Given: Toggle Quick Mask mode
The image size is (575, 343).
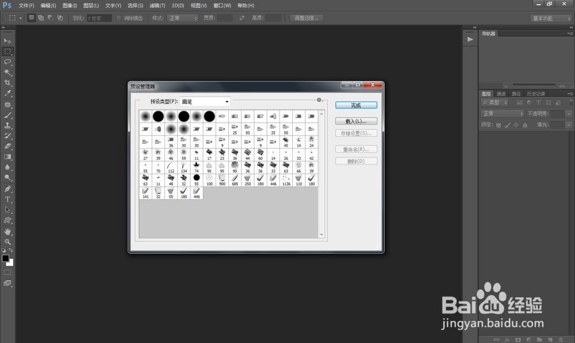Looking at the screenshot, I should coord(7,272).
